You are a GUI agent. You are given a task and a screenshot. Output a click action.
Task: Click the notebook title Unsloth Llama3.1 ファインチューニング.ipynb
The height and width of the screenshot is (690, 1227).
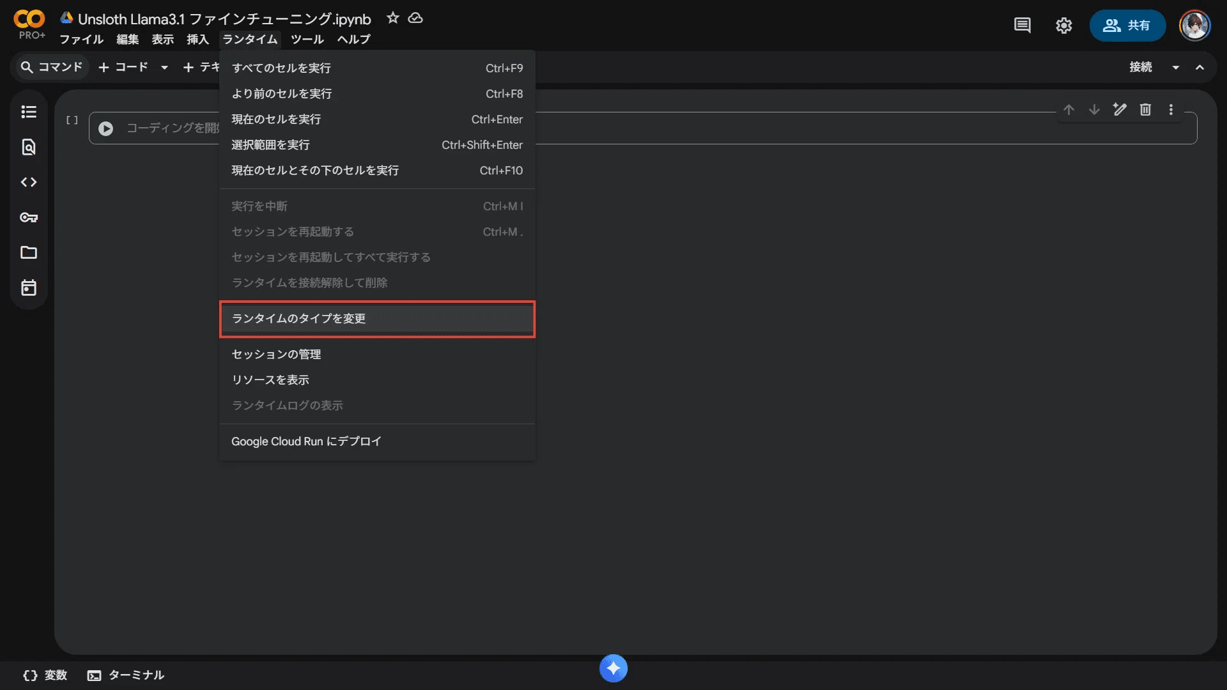point(224,19)
